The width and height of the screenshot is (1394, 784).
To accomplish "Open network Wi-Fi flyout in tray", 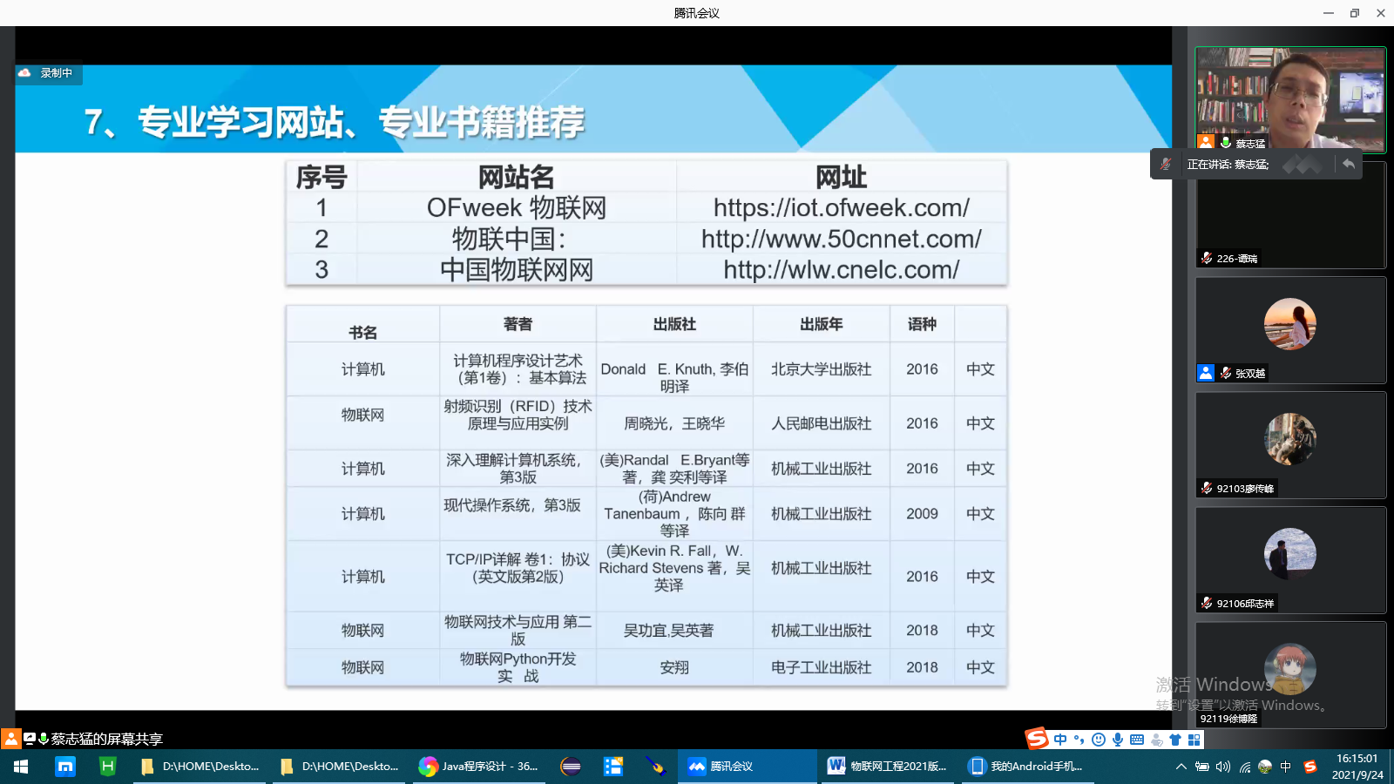I will (x=1245, y=767).
